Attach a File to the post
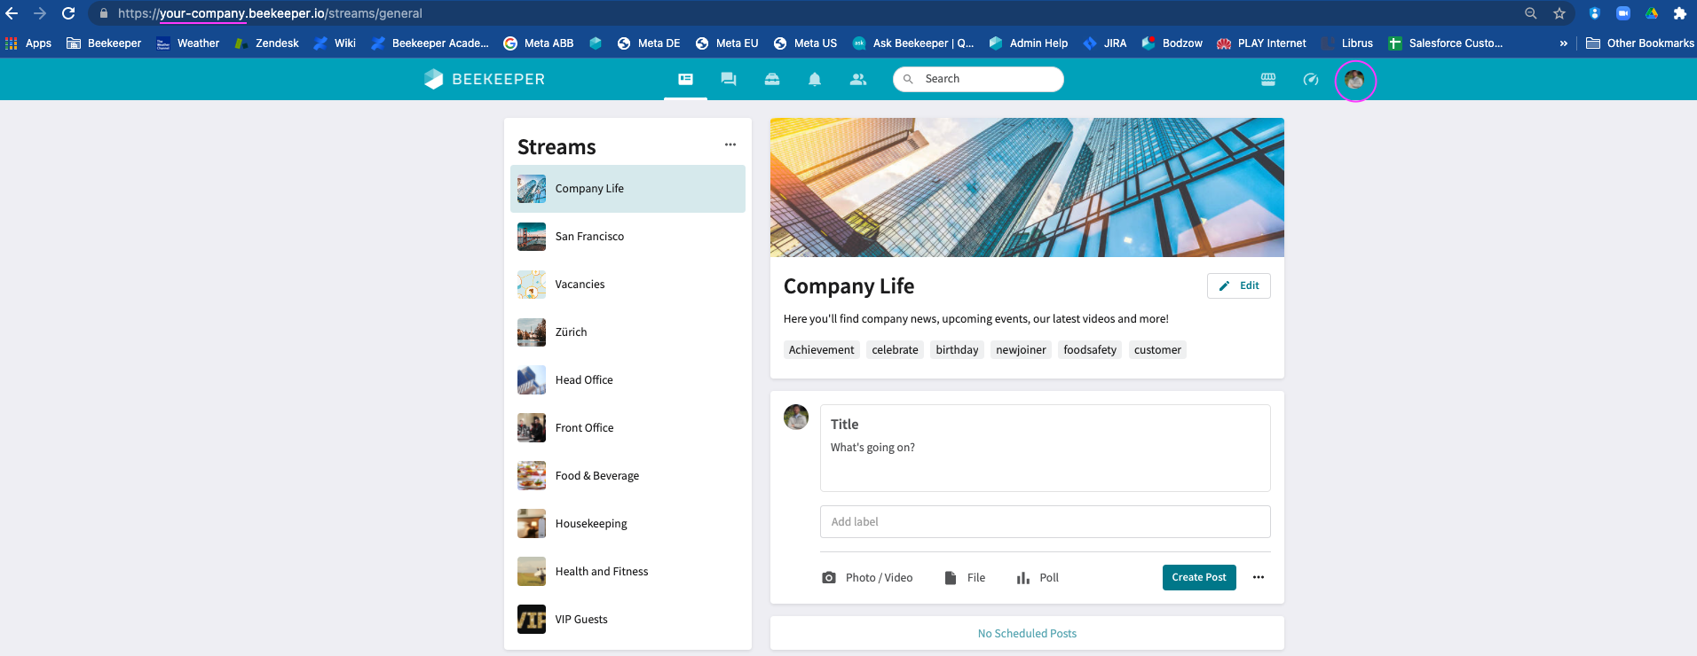Image resolution: width=1697 pixels, height=656 pixels. tap(965, 578)
